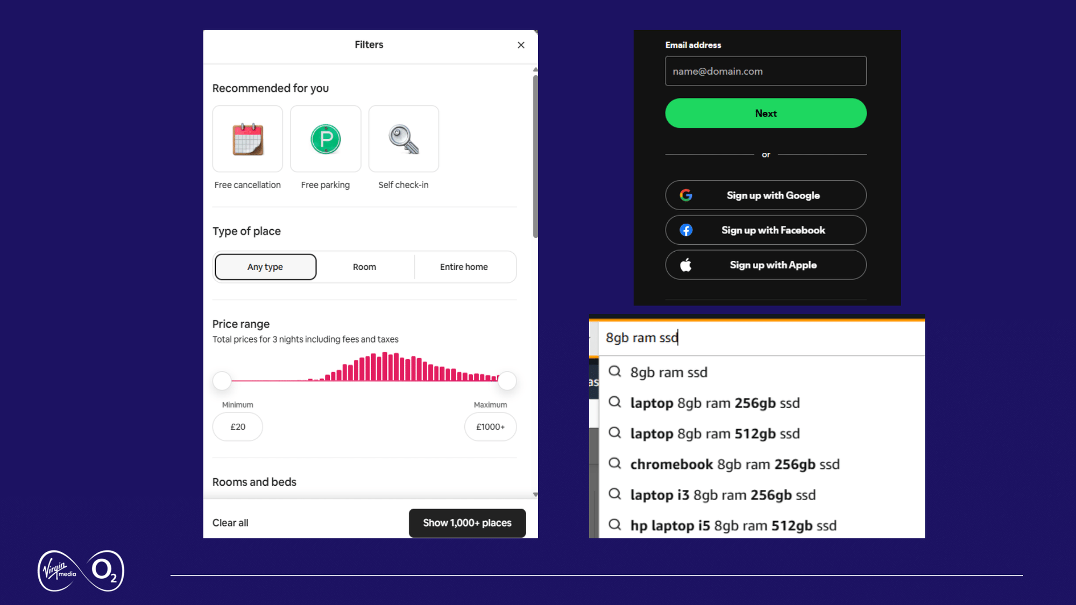Select the Free parking filter icon
Screen dimensions: 1076x605
(x=325, y=138)
